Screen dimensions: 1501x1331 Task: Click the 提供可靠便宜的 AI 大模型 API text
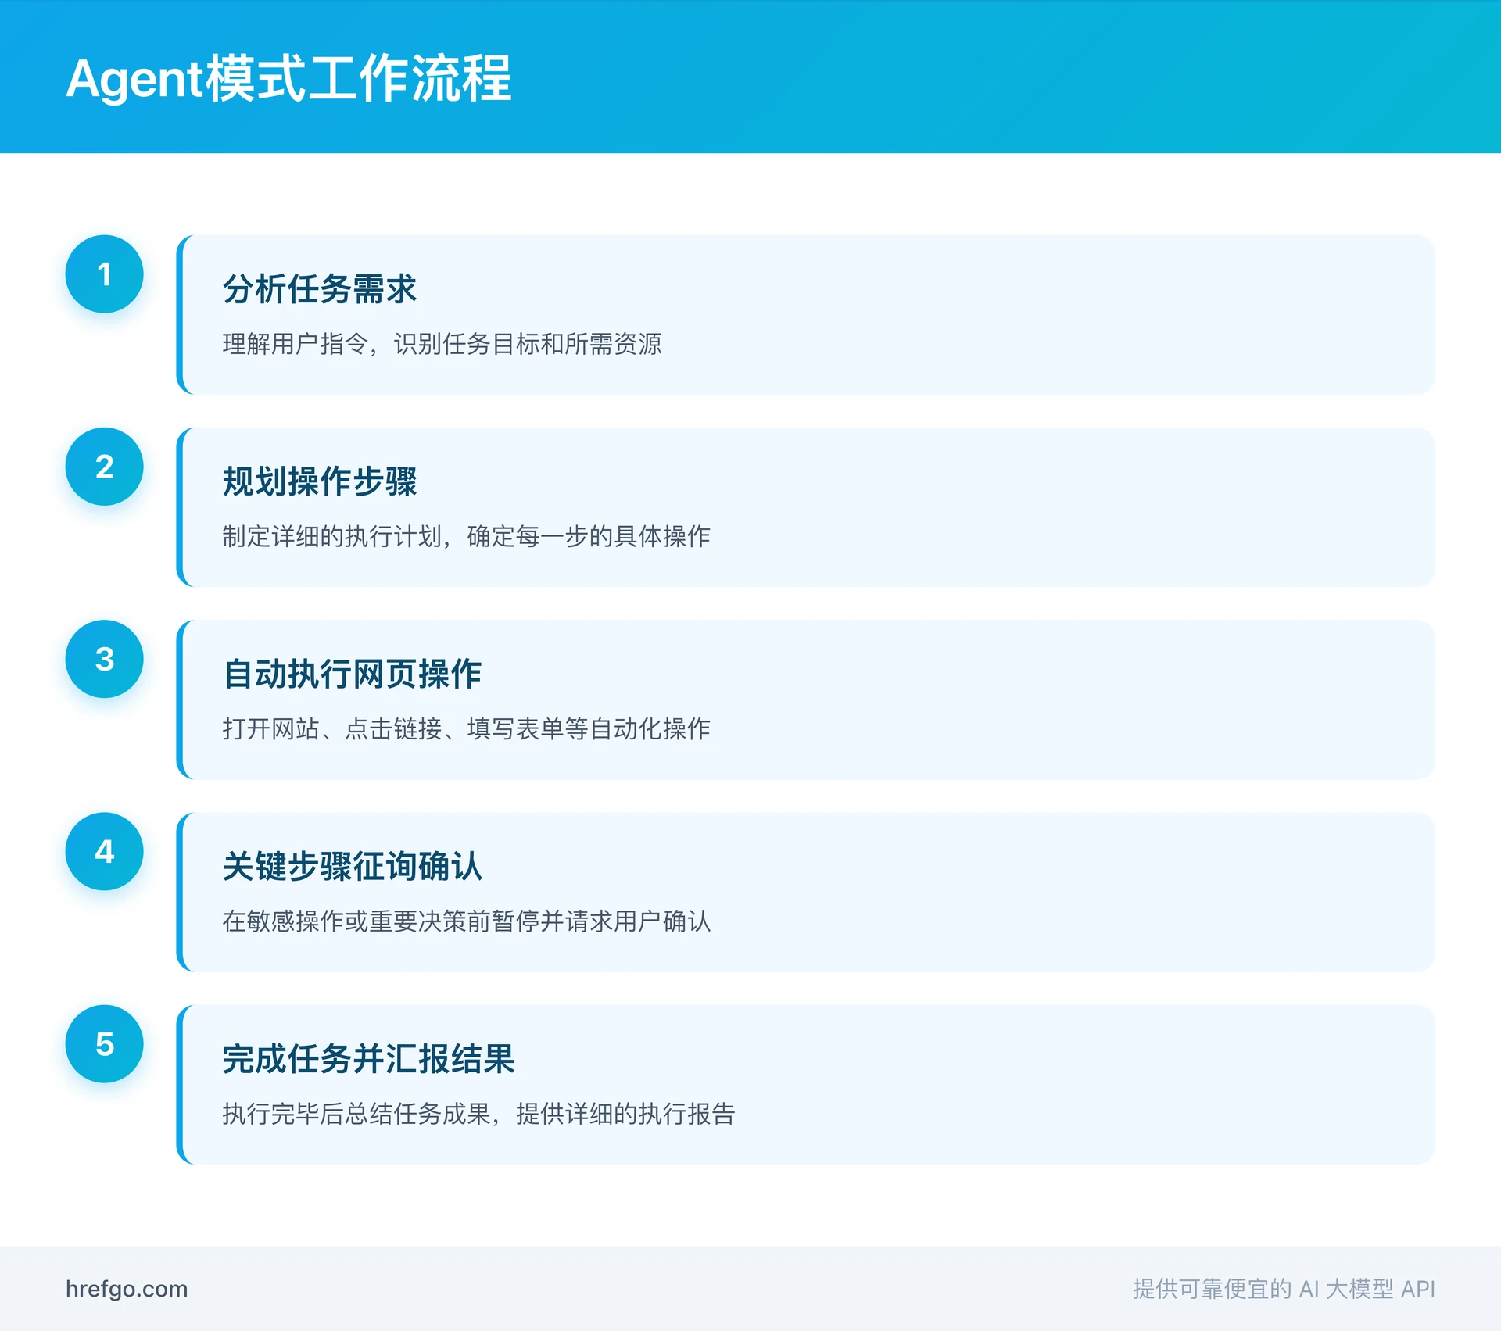[1284, 1289]
